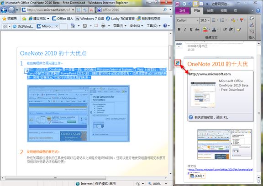Image resolution: width=263 pixels, height=186 pixels.
Task: Open the IE tab list dropdown
Action: click(x=10, y=26)
